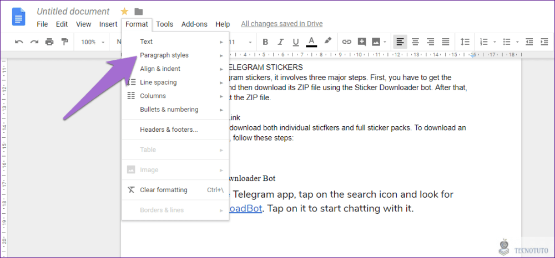The height and width of the screenshot is (258, 555).
Task: Open the File menu
Action: coord(42,24)
